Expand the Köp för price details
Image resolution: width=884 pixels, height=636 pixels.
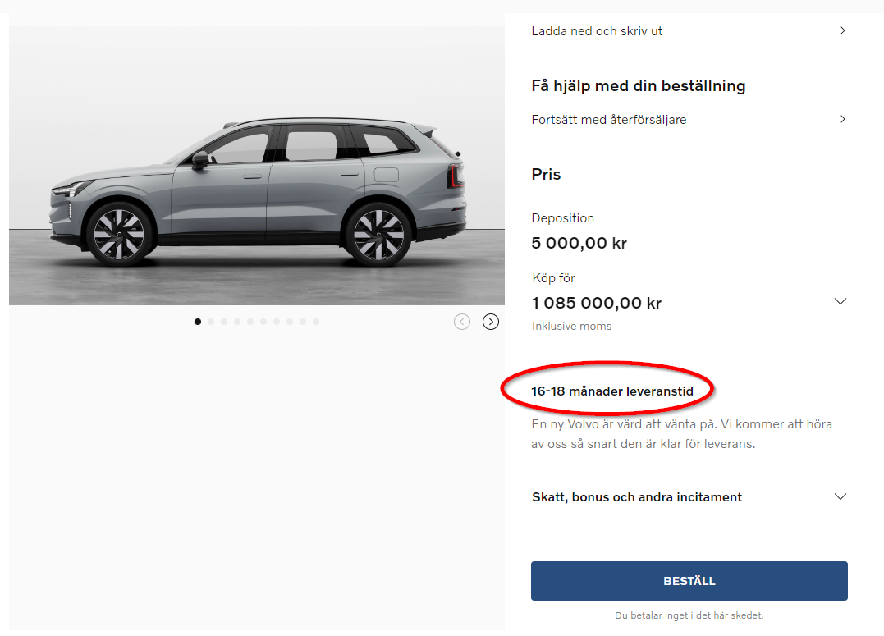[840, 302]
